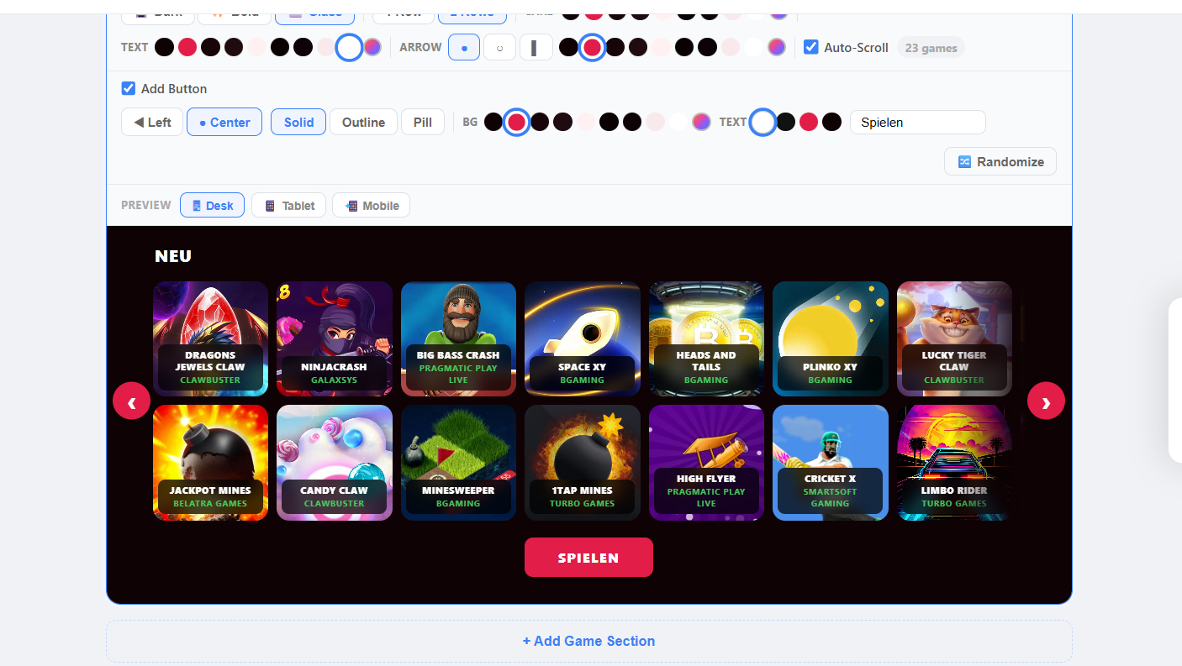Toggle the Auto-Scroll checkbox
This screenshot has width=1182, height=666.
pyautogui.click(x=810, y=47)
